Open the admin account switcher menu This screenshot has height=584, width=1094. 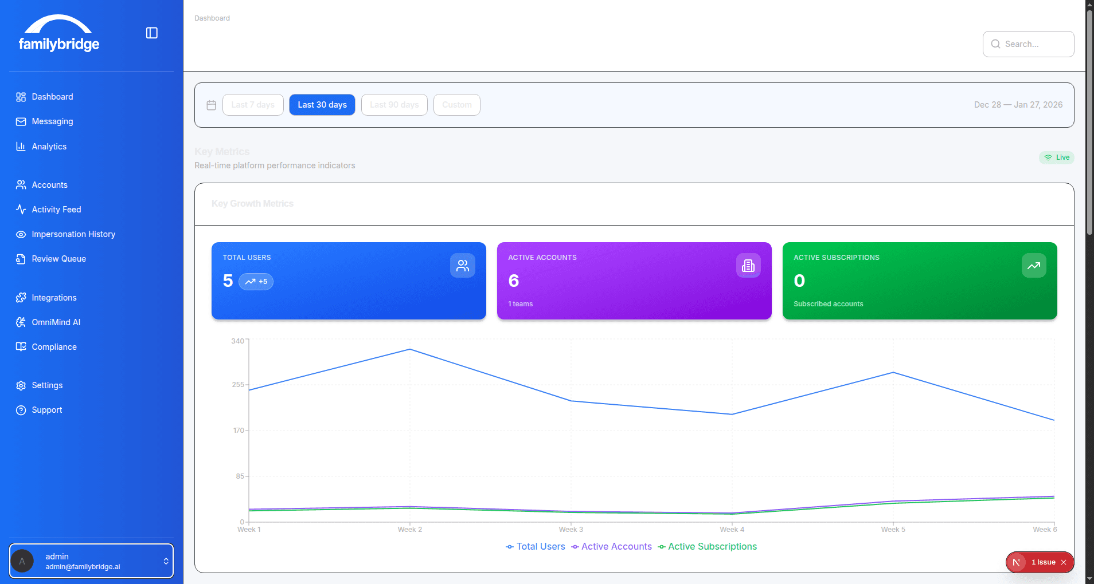click(x=91, y=561)
